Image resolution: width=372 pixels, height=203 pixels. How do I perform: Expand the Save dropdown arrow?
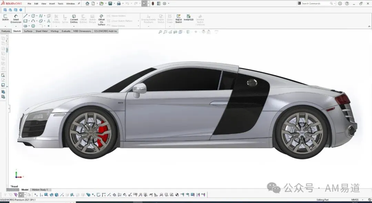[114, 3]
